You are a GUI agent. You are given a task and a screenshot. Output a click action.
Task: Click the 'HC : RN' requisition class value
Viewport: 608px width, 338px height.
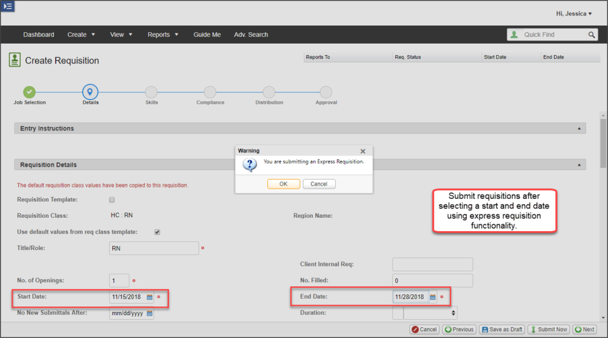(x=122, y=215)
